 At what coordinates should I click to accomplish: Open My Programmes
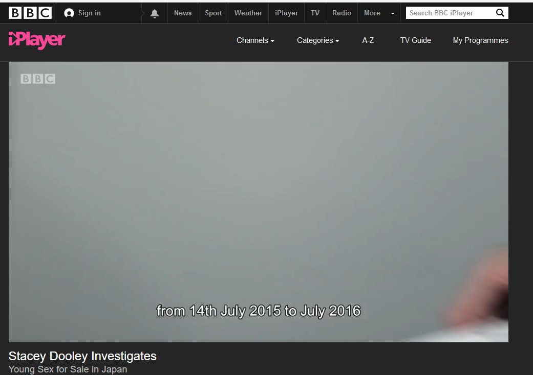coord(480,40)
